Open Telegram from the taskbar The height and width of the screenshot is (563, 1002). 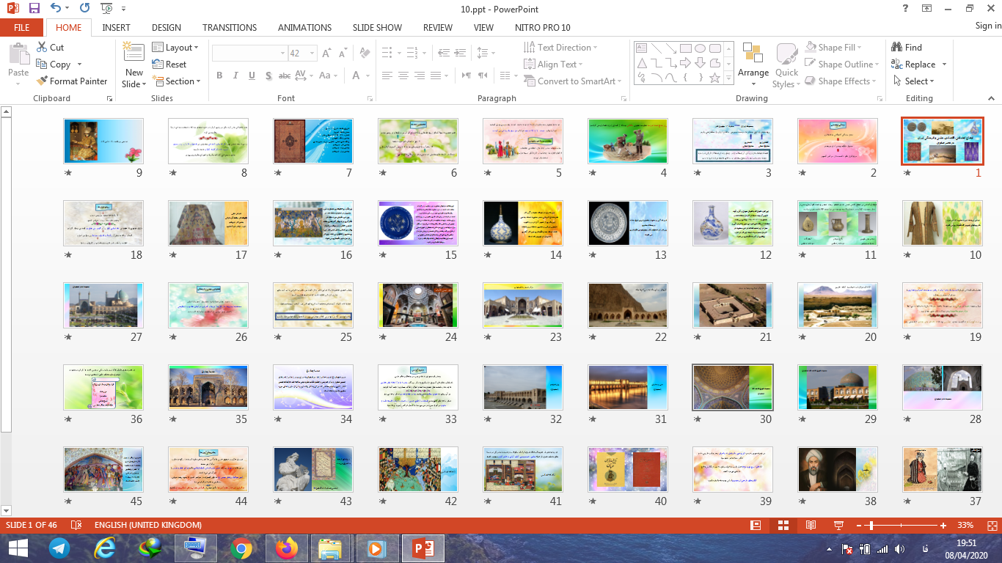coord(59,548)
